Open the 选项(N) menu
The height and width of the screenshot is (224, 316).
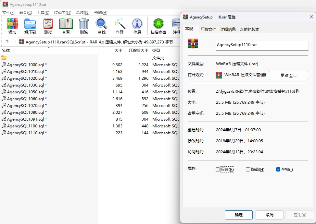tap(82, 12)
